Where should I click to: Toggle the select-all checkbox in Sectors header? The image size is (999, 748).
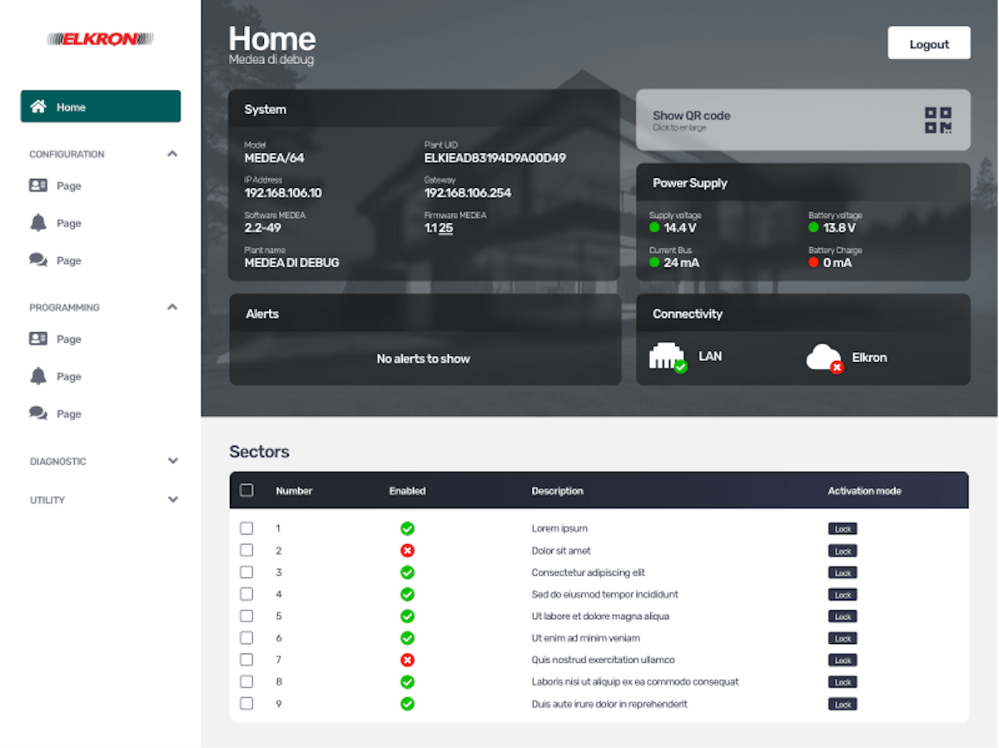tap(246, 490)
